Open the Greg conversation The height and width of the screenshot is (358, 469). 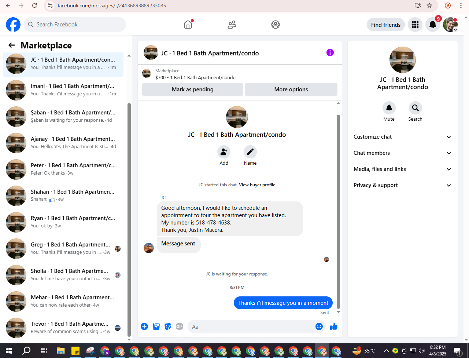coord(63,249)
